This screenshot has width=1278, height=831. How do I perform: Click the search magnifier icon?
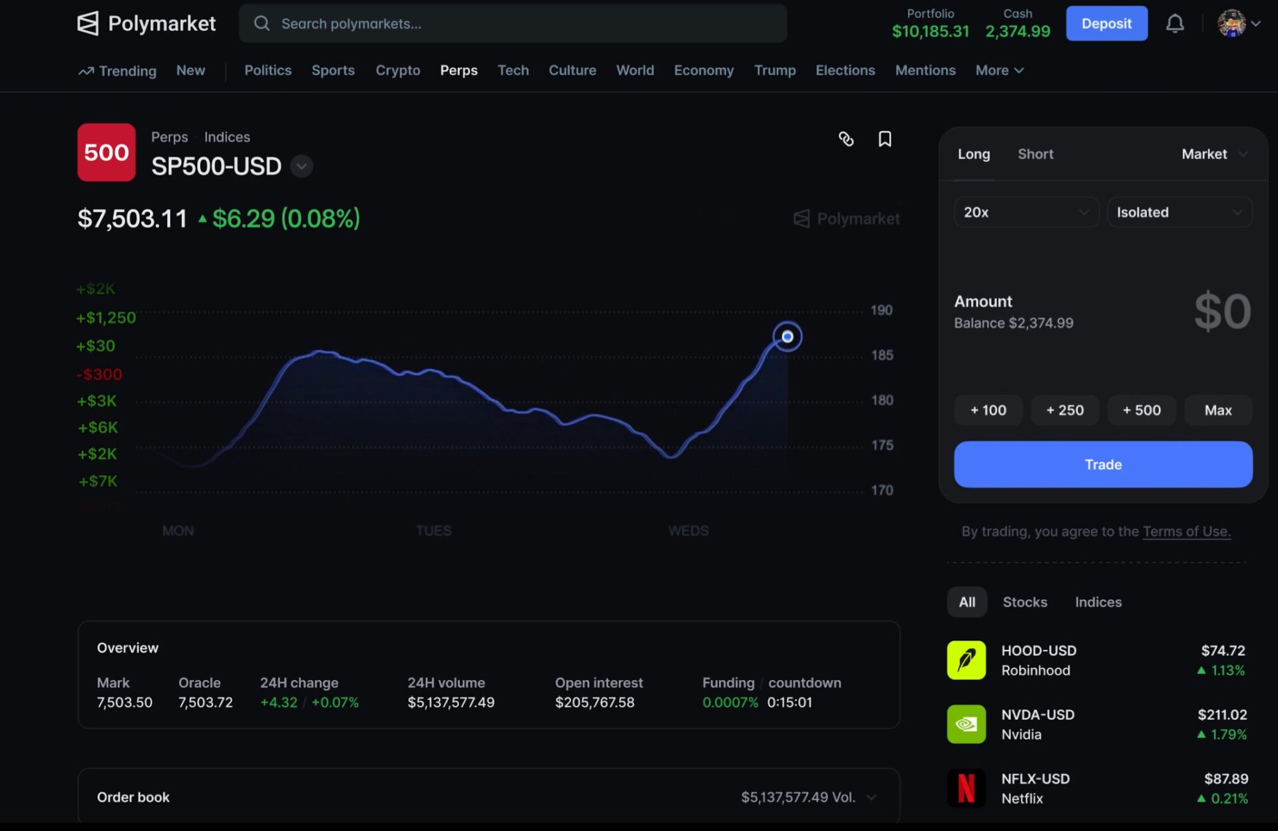coord(262,23)
